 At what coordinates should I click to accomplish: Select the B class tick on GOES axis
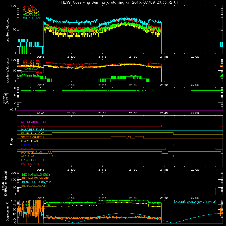[15, 95]
